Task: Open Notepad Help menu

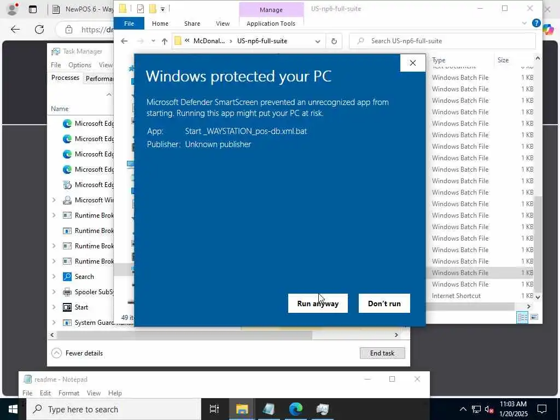Action: (x=115, y=393)
